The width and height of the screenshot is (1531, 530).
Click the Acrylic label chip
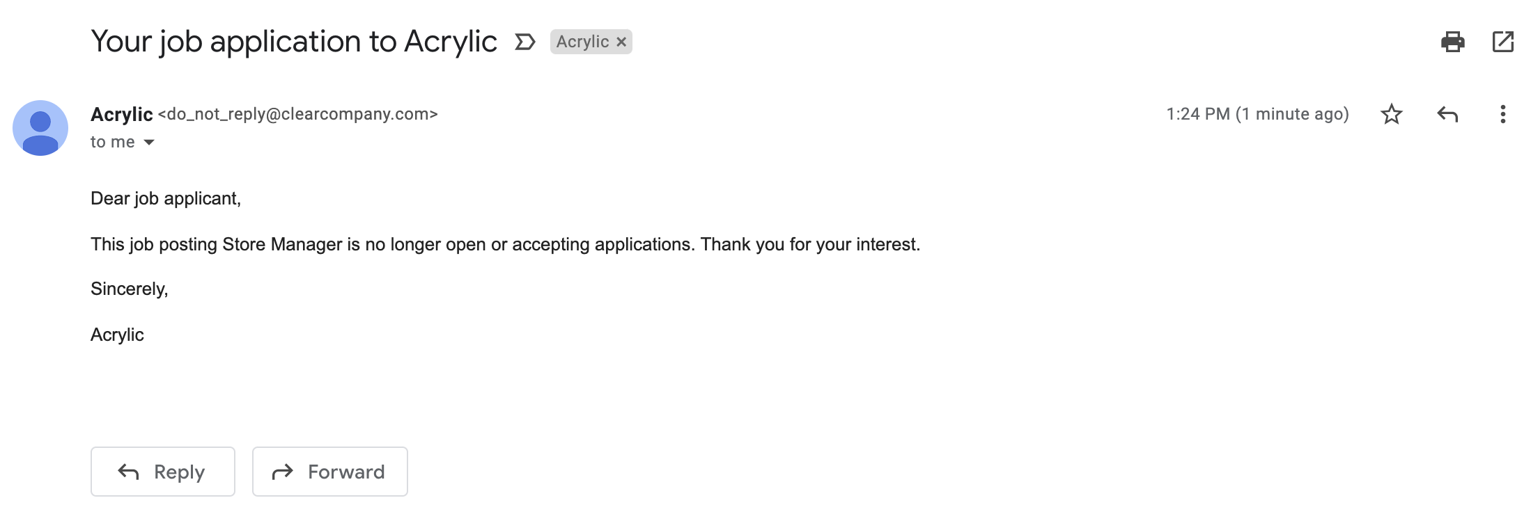[x=582, y=42]
